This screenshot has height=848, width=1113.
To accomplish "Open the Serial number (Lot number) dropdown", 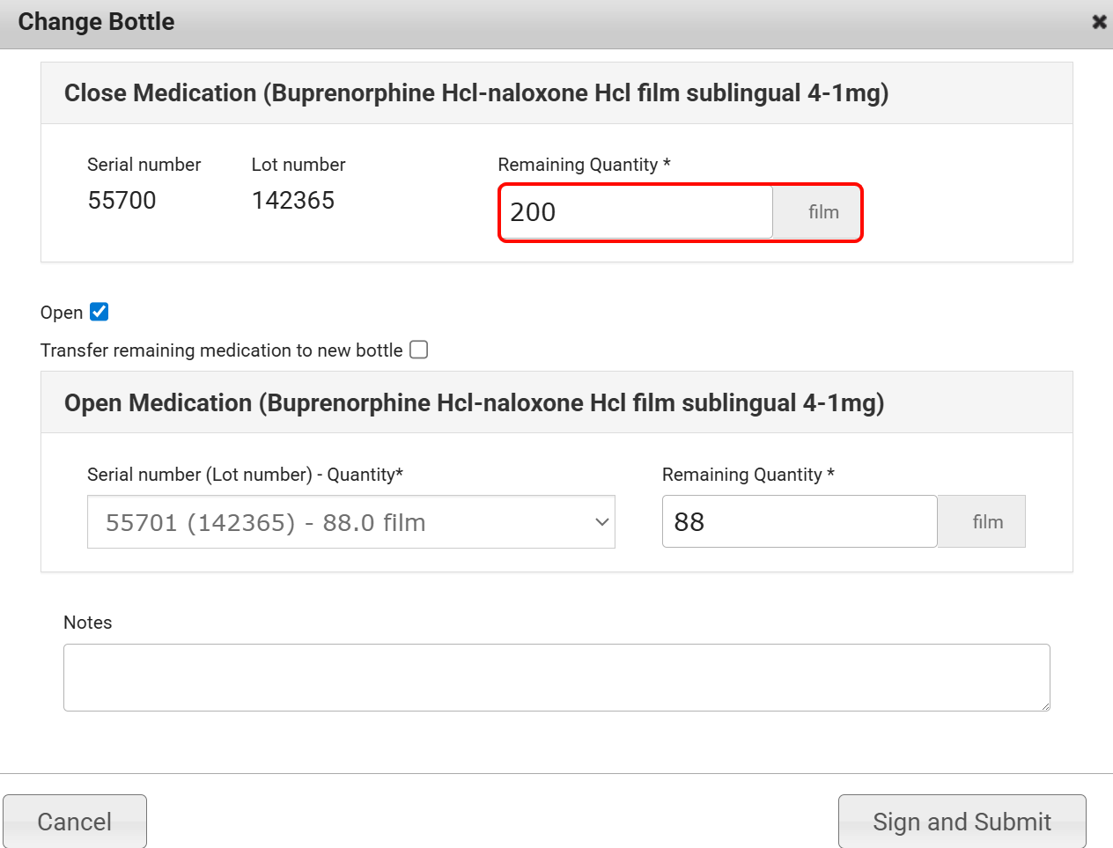I will tap(350, 522).
